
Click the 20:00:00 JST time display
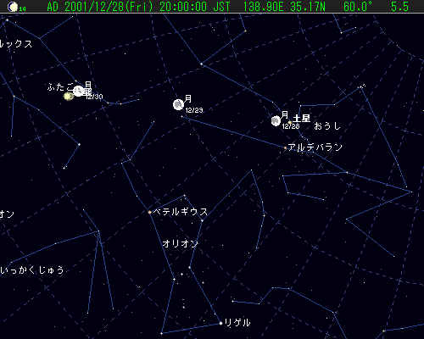[x=195, y=7]
